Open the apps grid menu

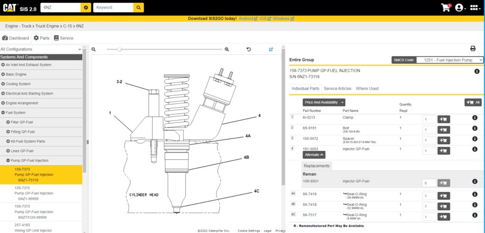(x=475, y=8)
